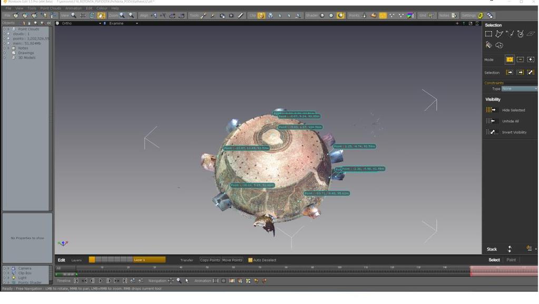The height and width of the screenshot is (304, 539).
Task: Click the Animation undo arrow icon
Action: pyautogui.click(x=256, y=281)
